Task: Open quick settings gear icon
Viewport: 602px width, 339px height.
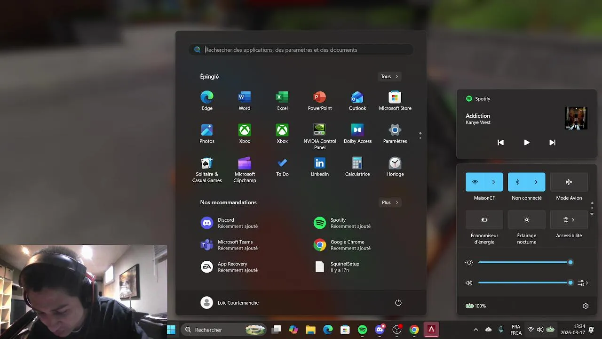Action: click(586, 306)
